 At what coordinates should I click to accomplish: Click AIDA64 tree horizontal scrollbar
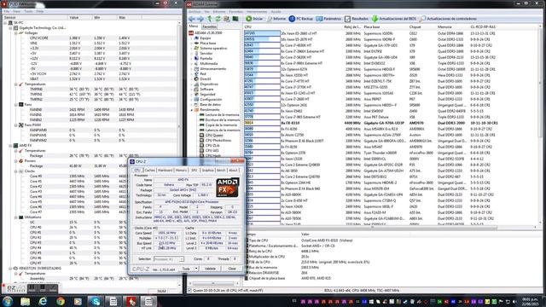(213, 284)
